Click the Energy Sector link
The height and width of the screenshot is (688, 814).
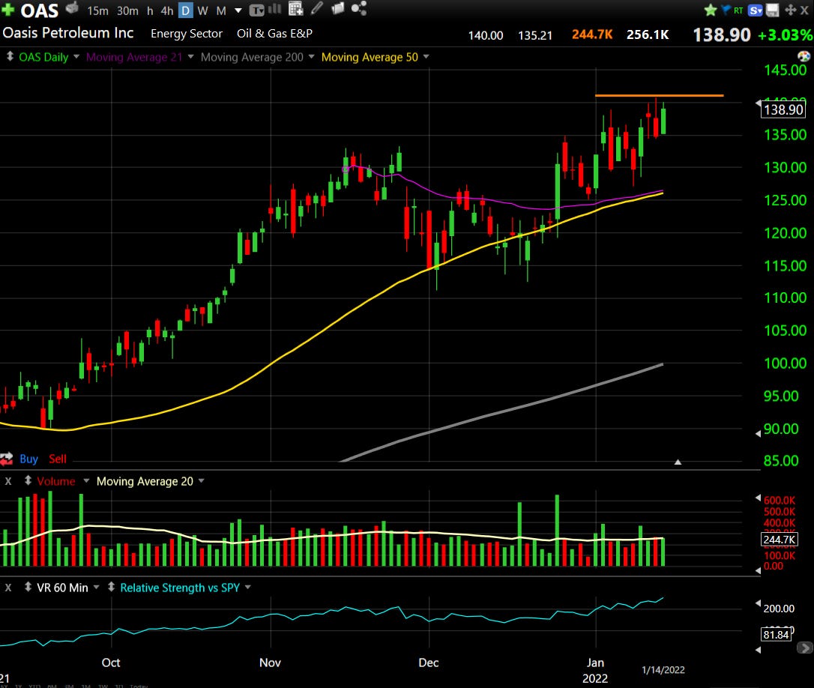187,34
